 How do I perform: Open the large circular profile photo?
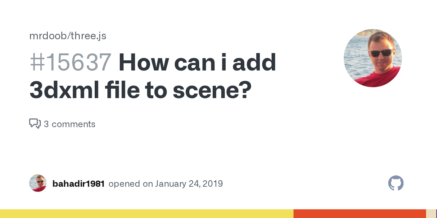point(373,58)
